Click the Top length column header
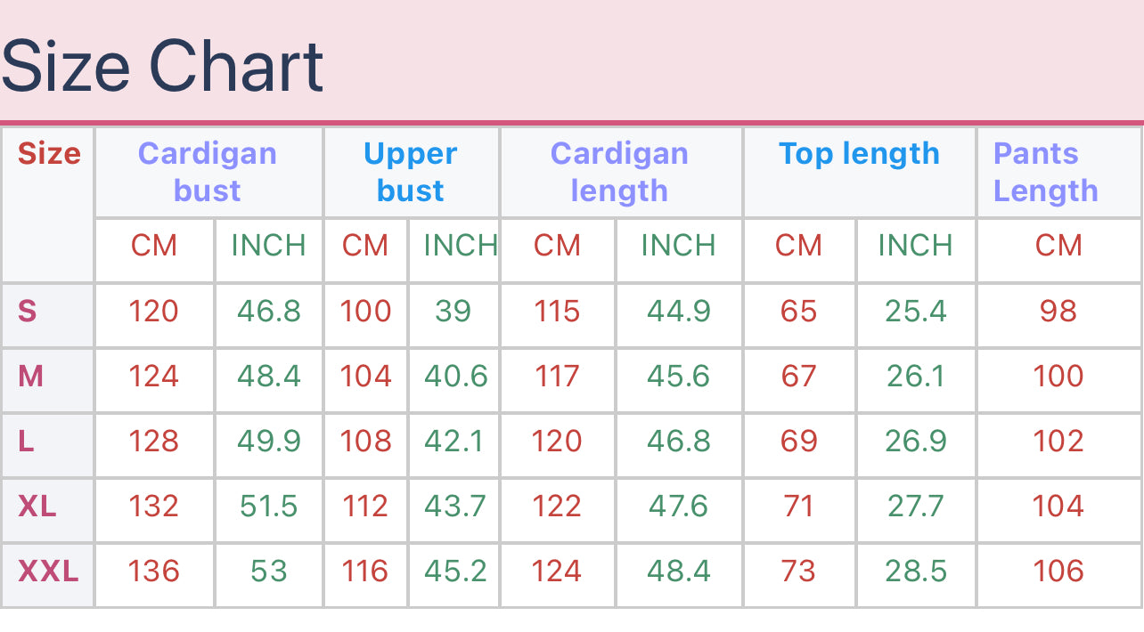 pyautogui.click(x=859, y=154)
